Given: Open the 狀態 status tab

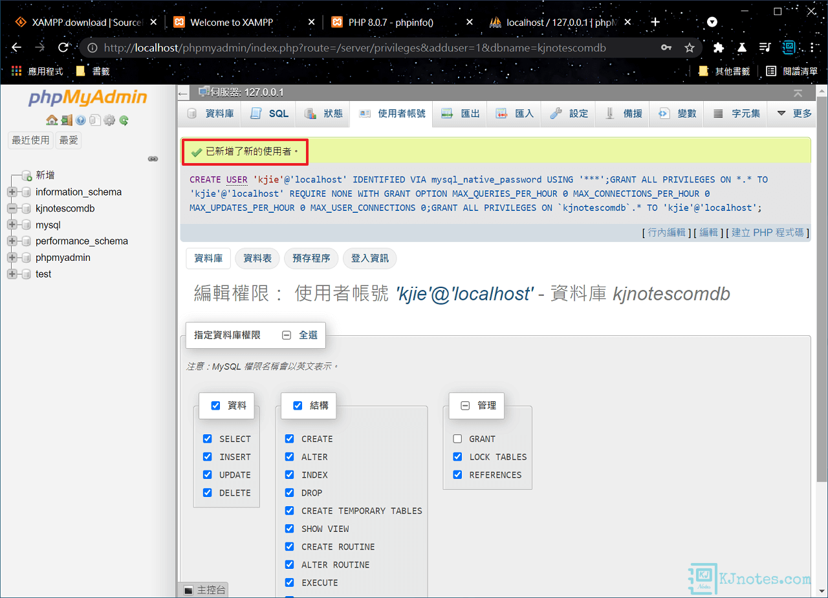Looking at the screenshot, I should tap(323, 114).
